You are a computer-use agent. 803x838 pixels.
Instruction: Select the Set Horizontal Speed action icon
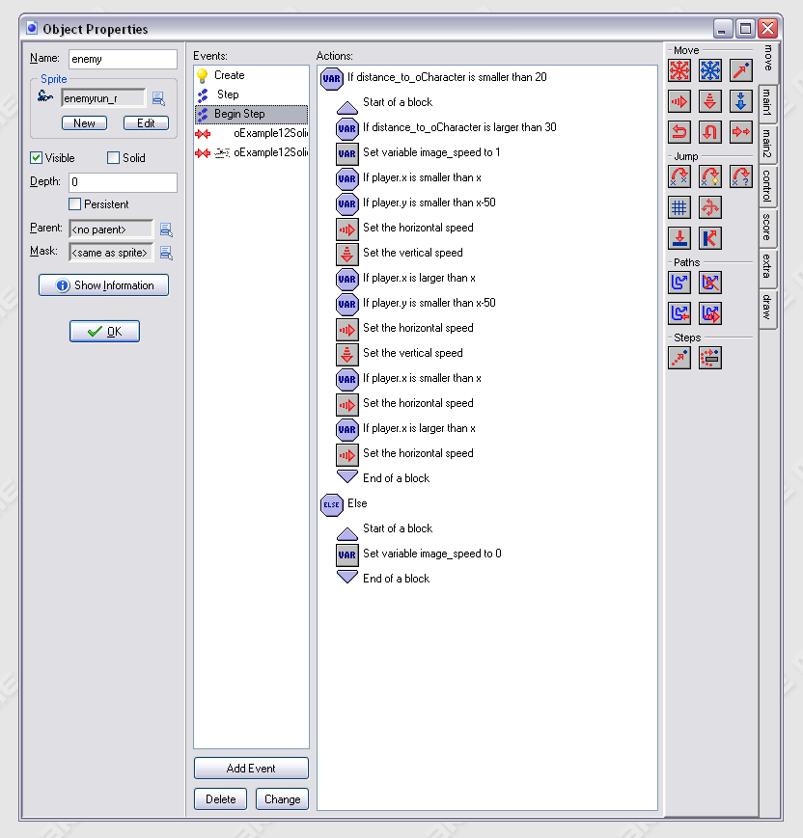point(678,101)
